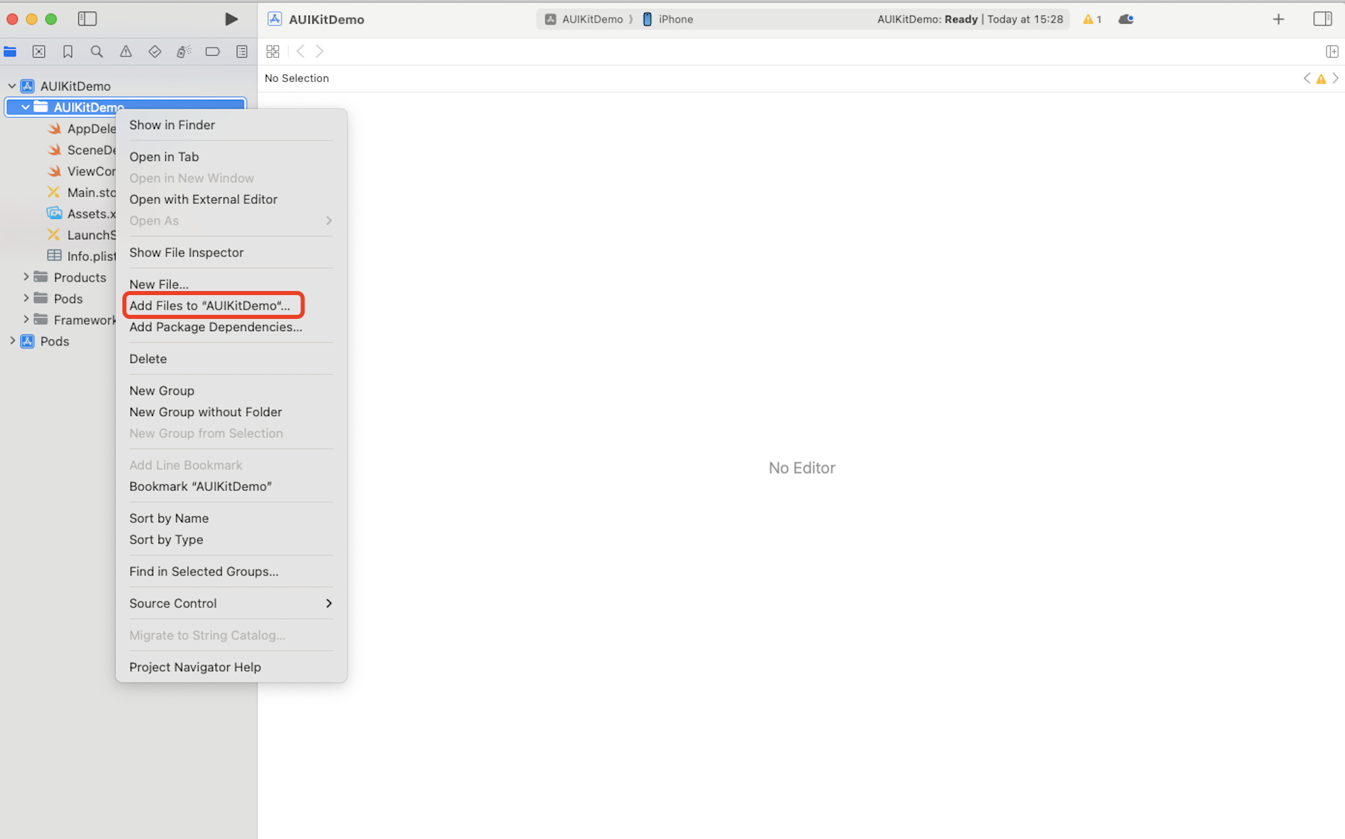The width and height of the screenshot is (1345, 839).
Task: Expand the Products group
Action: click(26, 277)
